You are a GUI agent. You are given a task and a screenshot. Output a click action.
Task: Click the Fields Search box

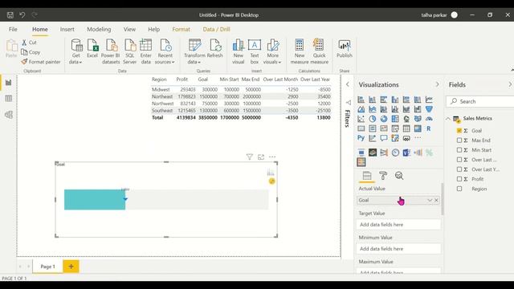480,102
